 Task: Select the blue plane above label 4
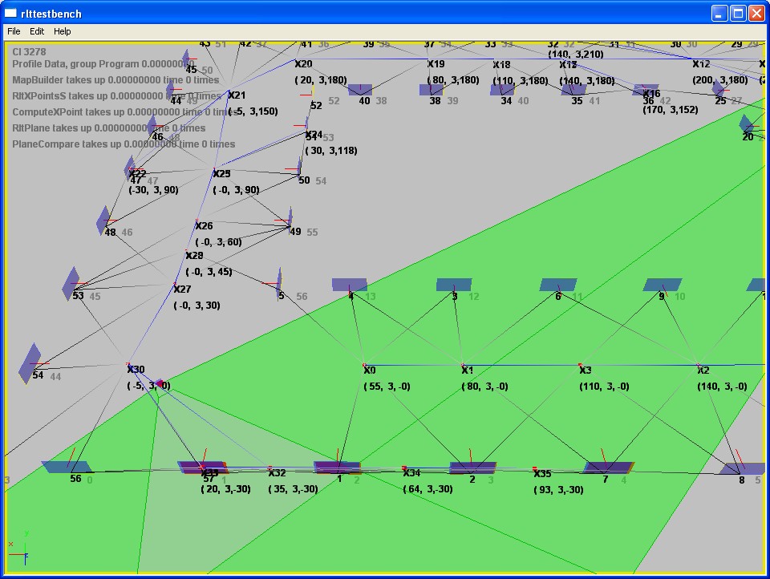coord(350,285)
